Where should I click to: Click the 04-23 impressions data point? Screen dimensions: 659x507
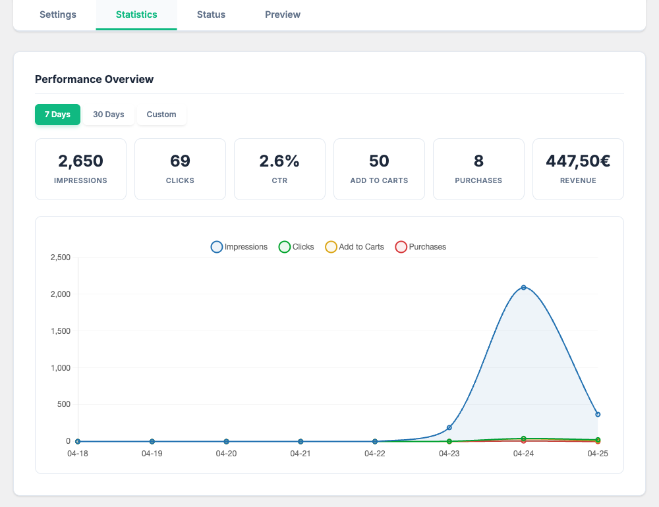click(449, 428)
